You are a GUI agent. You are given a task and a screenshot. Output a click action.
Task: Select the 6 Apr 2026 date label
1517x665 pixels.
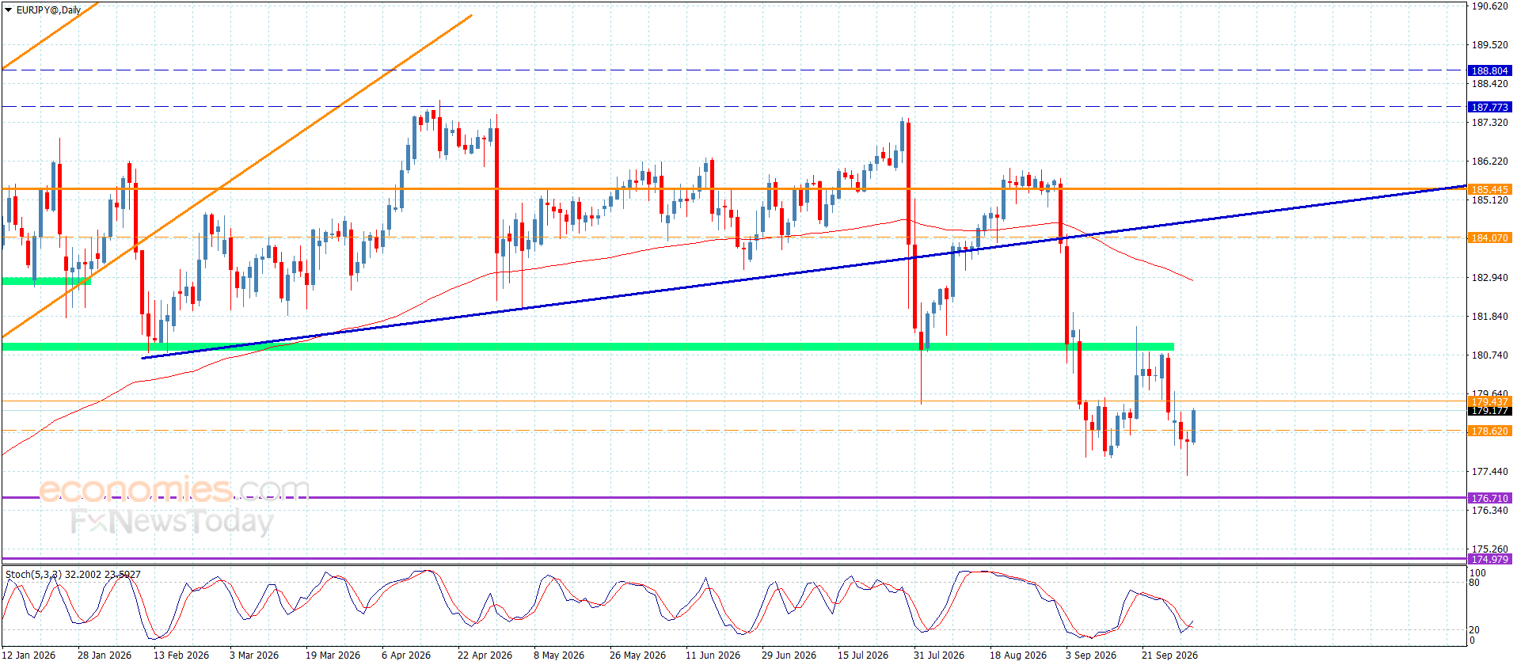(x=406, y=655)
